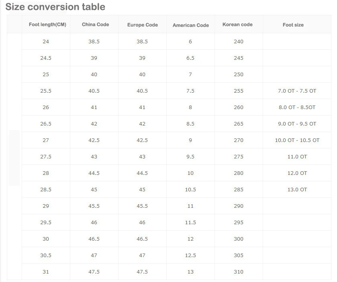Select the Europe Code column header

click(x=142, y=25)
